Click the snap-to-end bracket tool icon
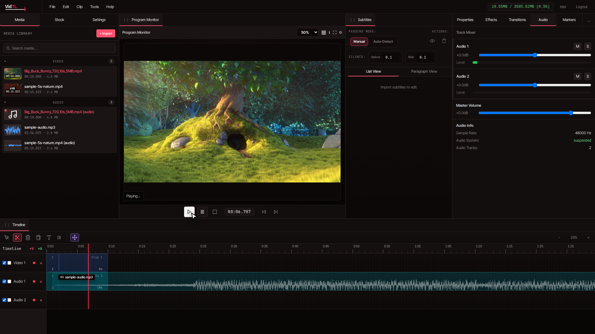Image resolution: width=595 pixels, height=334 pixels. (x=59, y=238)
